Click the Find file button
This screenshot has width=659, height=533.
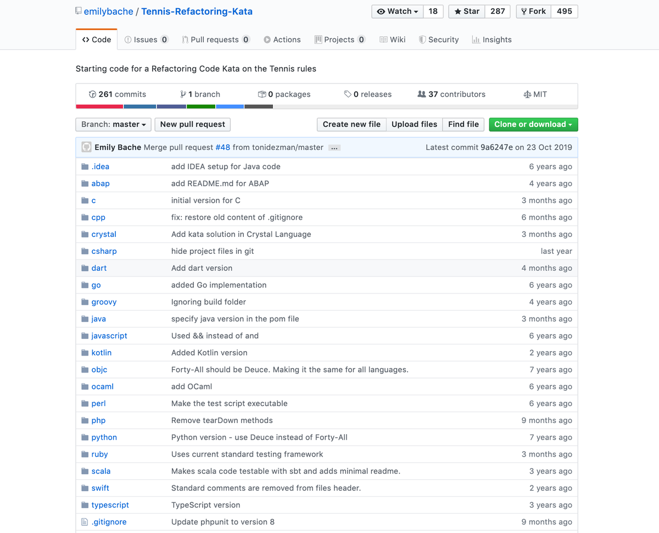tap(463, 125)
